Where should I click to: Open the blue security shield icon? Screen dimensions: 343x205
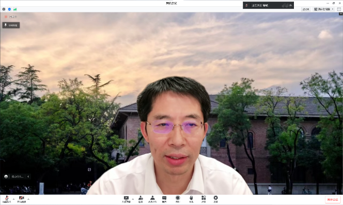tap(9, 9)
